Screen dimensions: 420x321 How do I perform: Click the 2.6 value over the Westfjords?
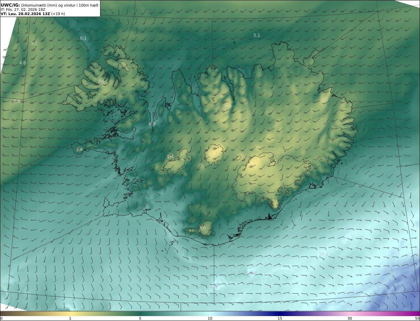(x=101, y=81)
